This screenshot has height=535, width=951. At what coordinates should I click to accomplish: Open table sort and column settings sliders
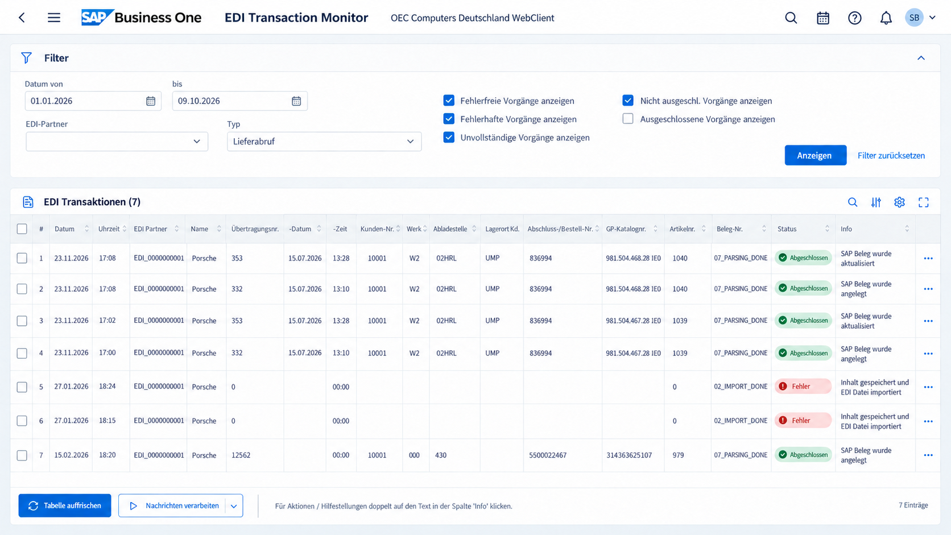(876, 202)
